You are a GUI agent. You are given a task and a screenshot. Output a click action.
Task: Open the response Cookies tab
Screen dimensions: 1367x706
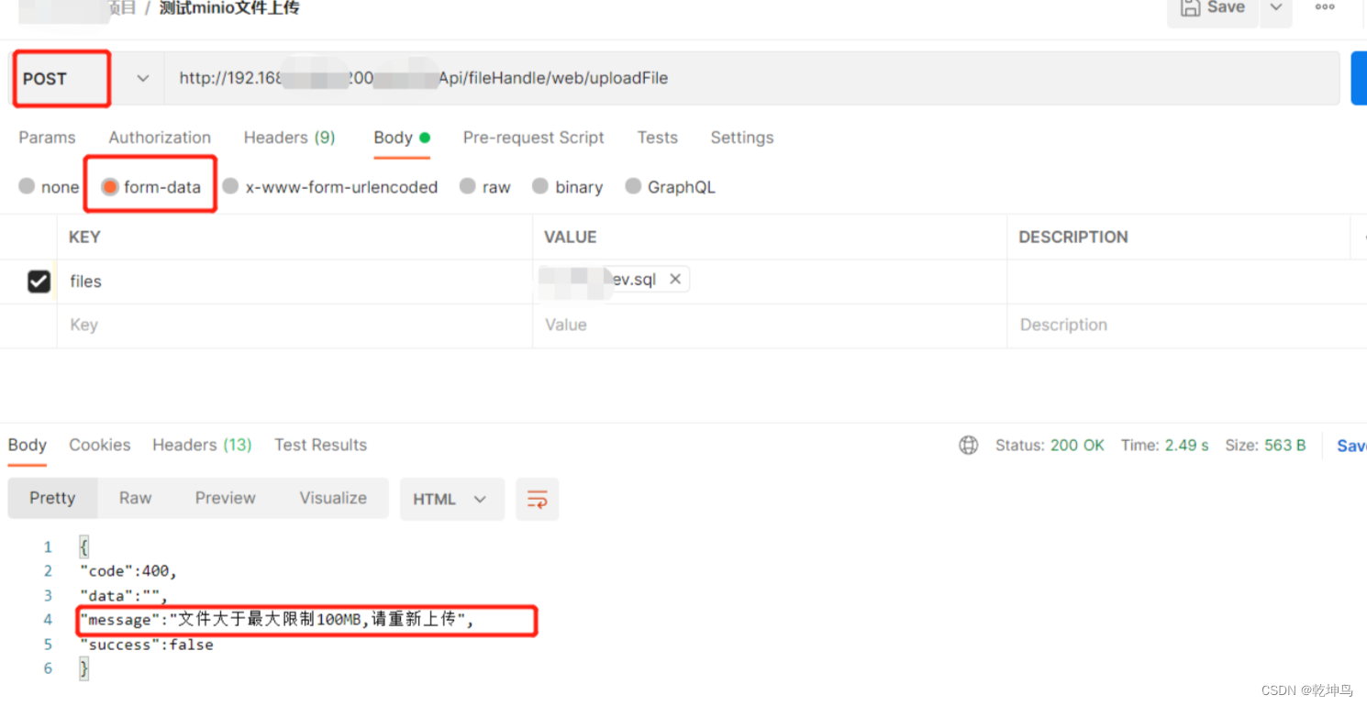coord(99,446)
